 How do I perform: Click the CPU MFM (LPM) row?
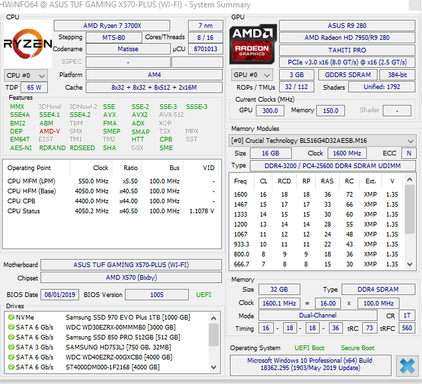click(111, 181)
